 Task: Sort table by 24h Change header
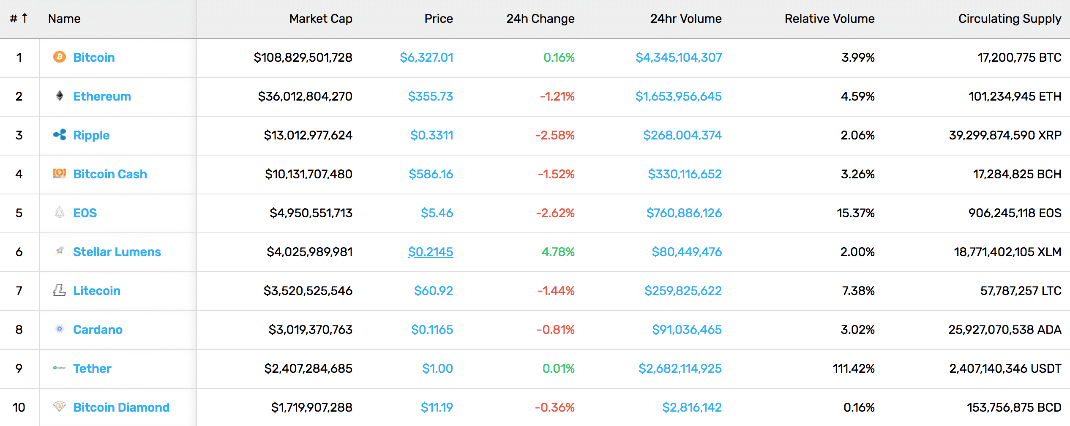540,19
